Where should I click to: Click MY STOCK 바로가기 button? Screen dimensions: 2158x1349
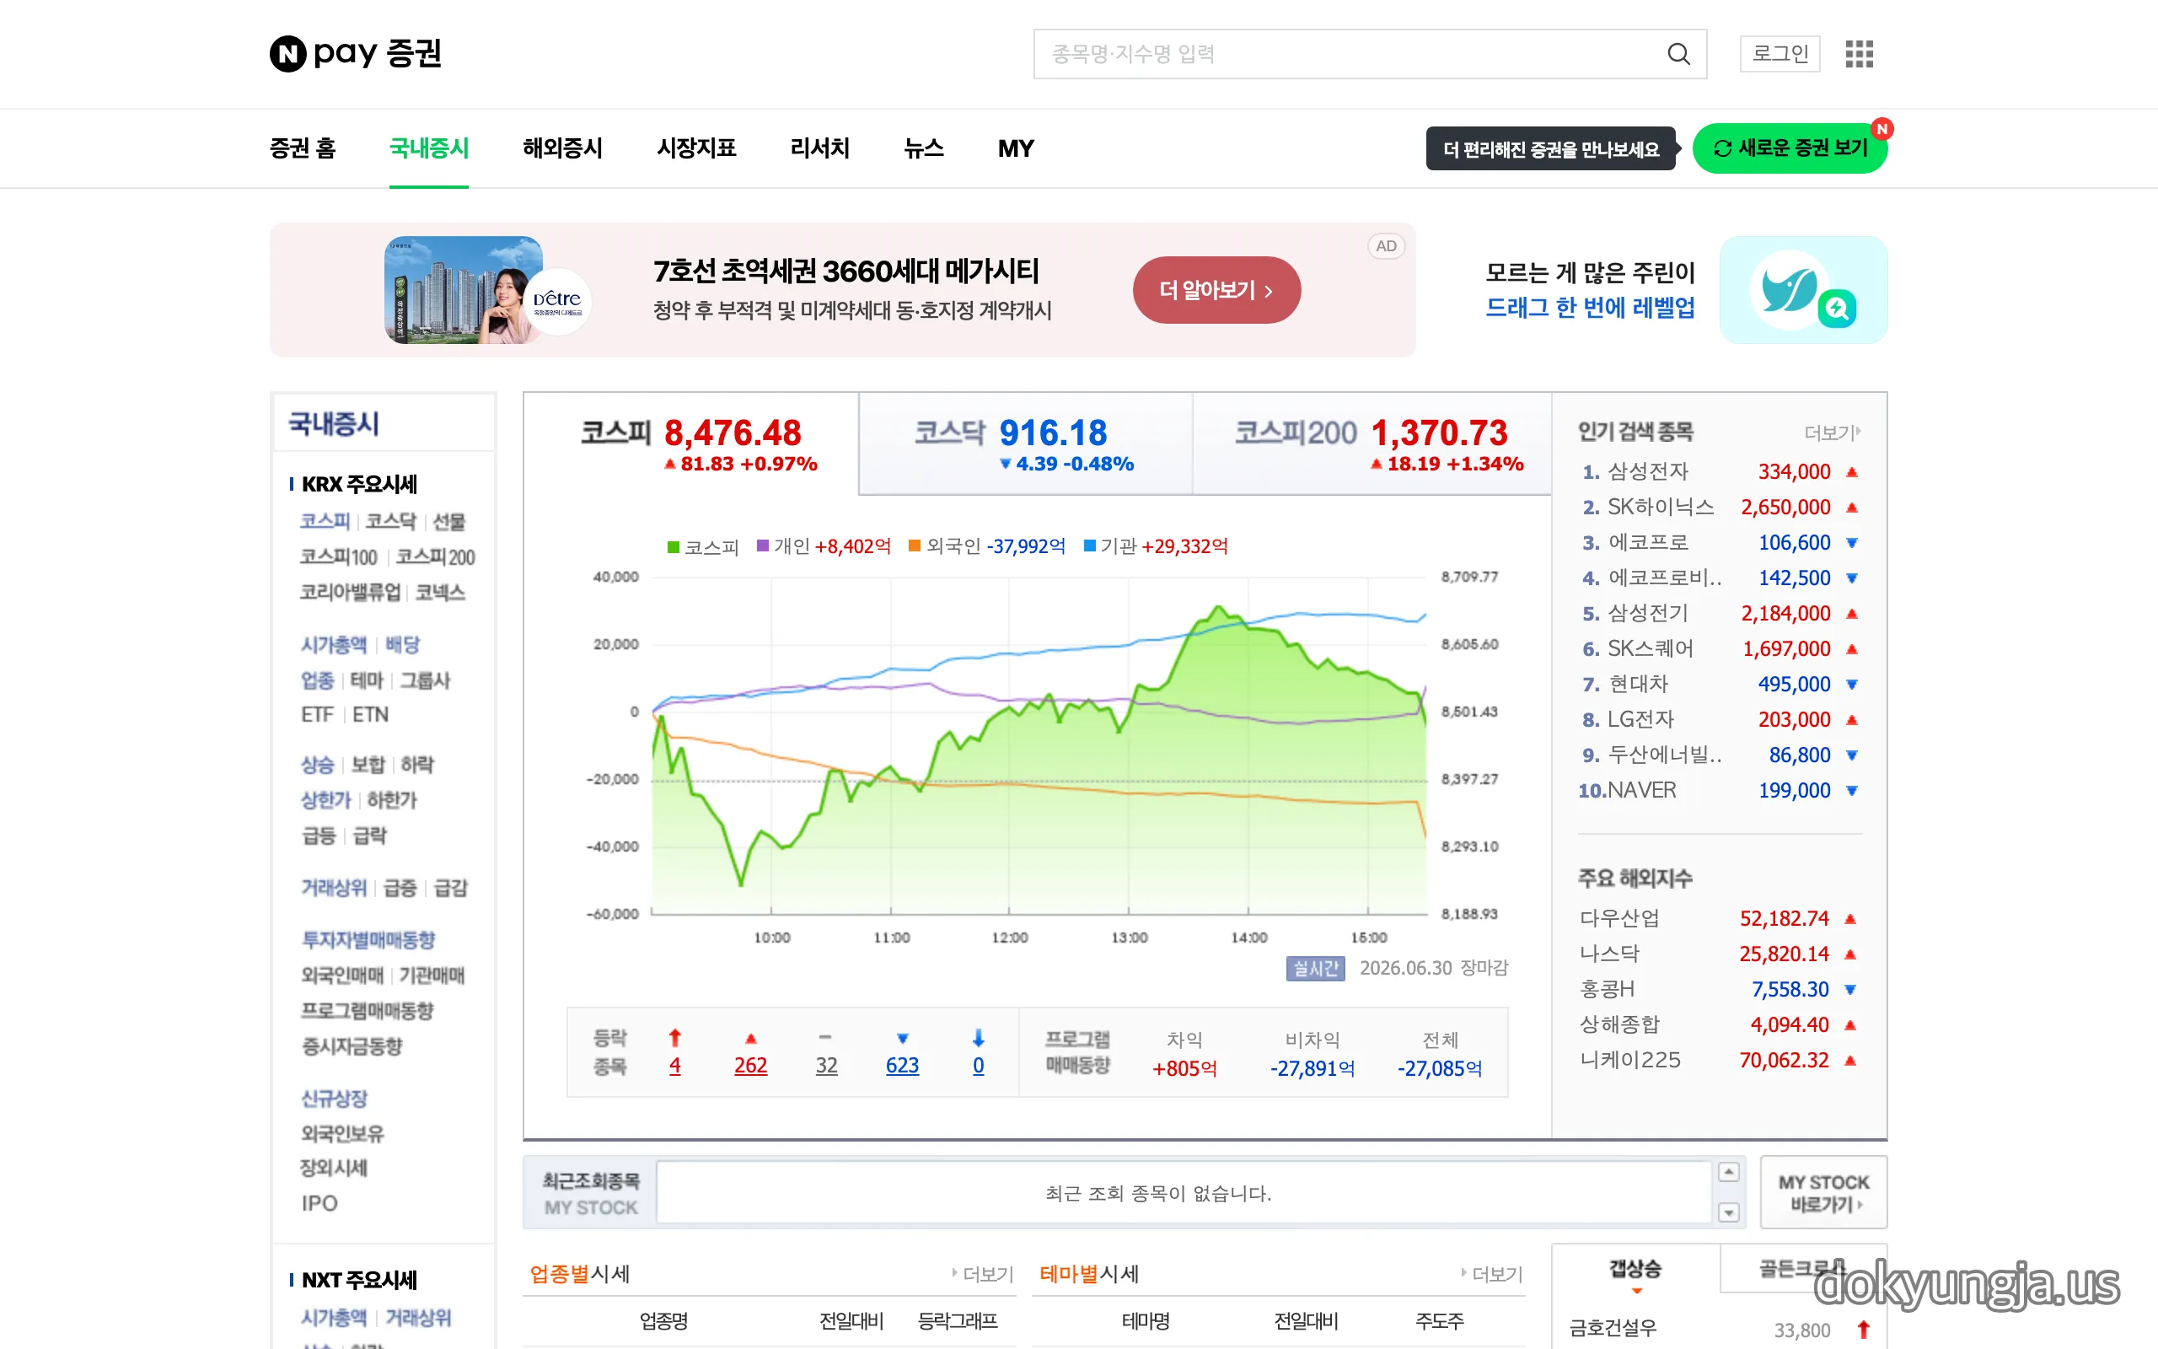pos(1823,1193)
